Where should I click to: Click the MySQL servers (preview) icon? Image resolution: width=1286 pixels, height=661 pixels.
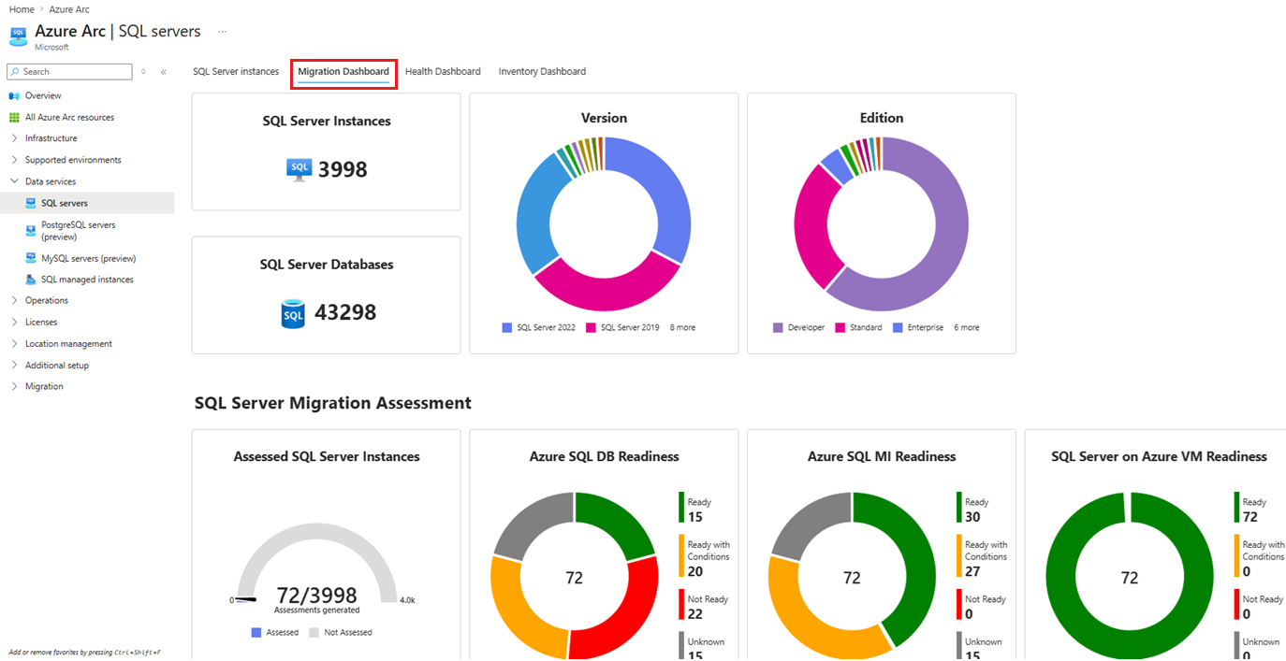click(x=31, y=258)
